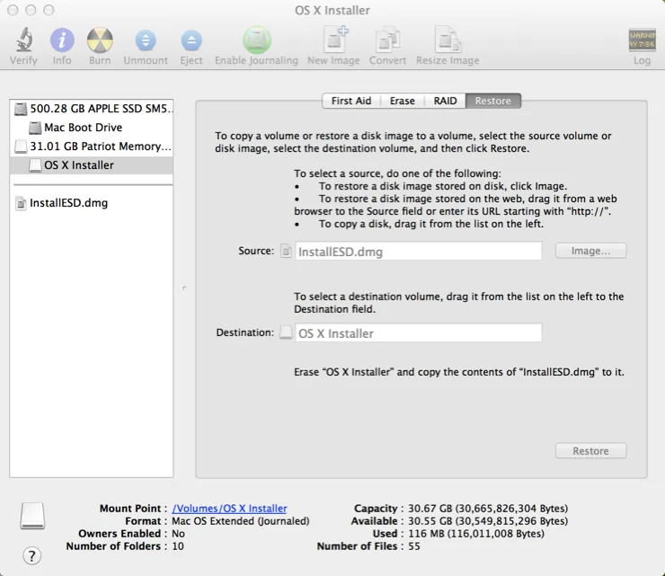Screen dimensions: 665x576
Task: Click the Capacity value 30.67 GB
Action: pos(488,508)
